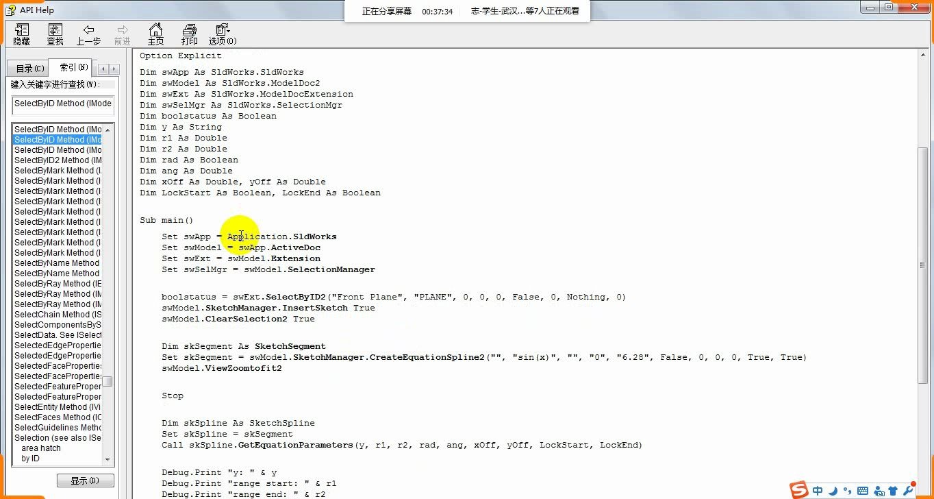Click the Display (显示) button
Viewport: 934px width, 499px height.
[85, 480]
